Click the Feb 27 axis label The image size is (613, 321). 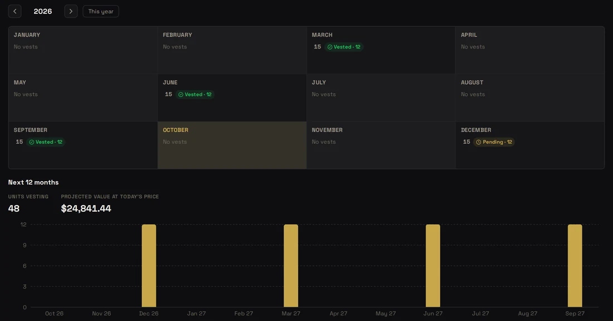pos(244,314)
